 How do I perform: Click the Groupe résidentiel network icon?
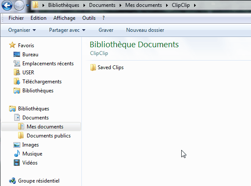[x=12, y=181]
